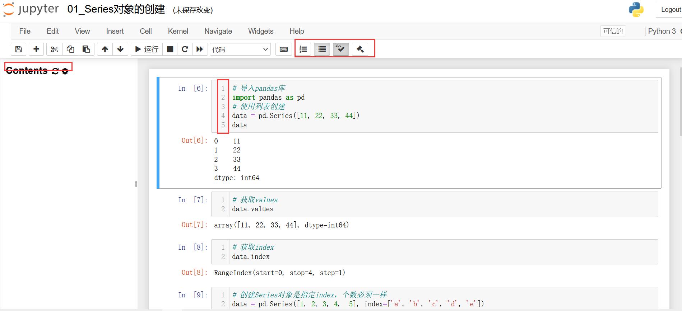Viewport: 682px width, 311px height.
Task: Refresh the Contents sidebar icon
Action: tap(55, 71)
